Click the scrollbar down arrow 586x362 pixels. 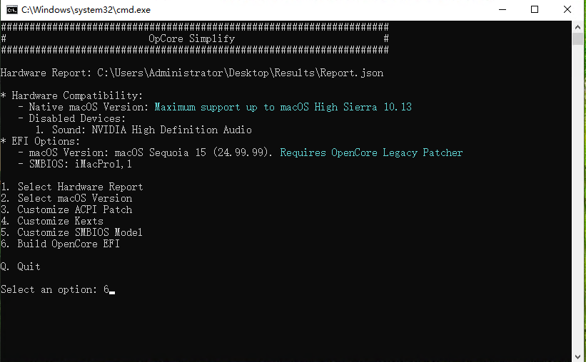coord(579,356)
